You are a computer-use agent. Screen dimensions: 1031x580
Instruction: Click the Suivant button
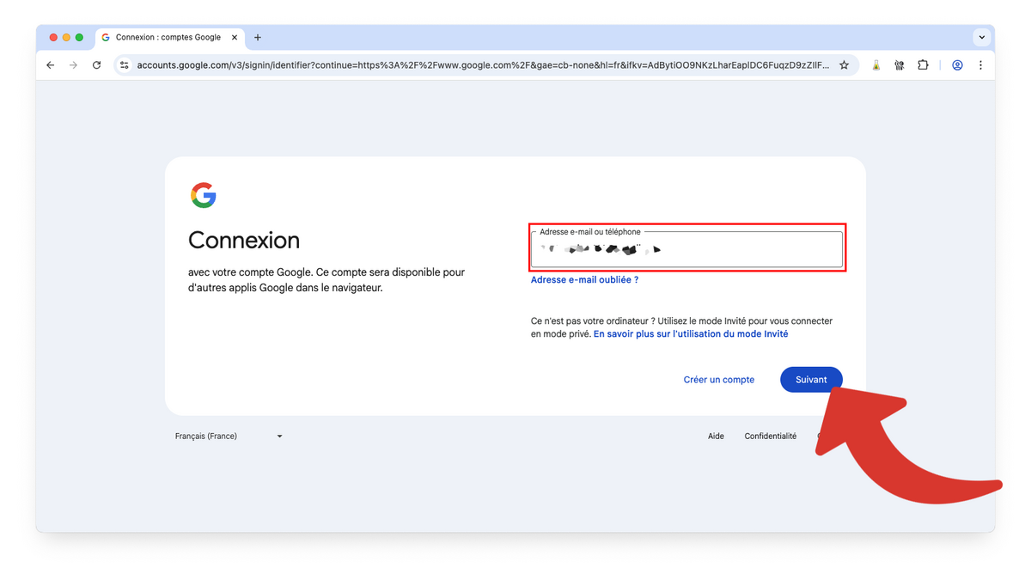[x=811, y=380]
